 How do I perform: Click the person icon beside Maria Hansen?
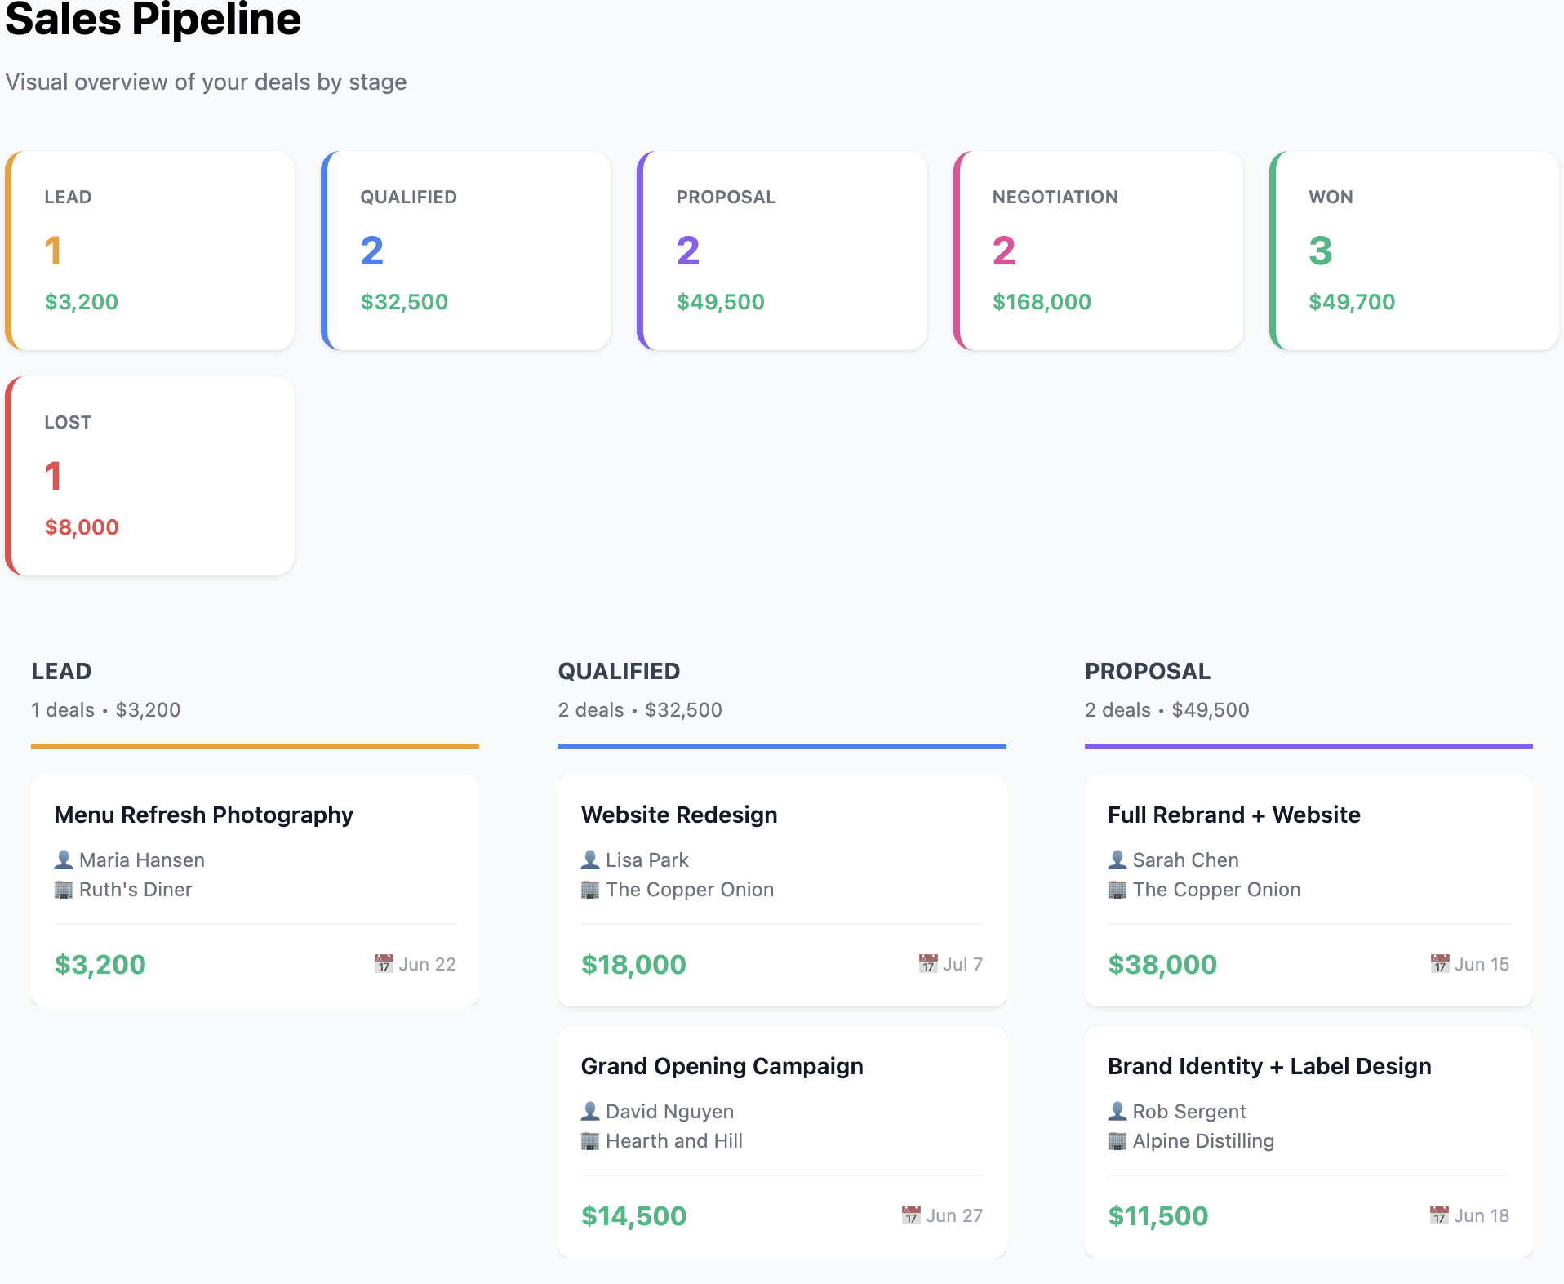coord(64,860)
